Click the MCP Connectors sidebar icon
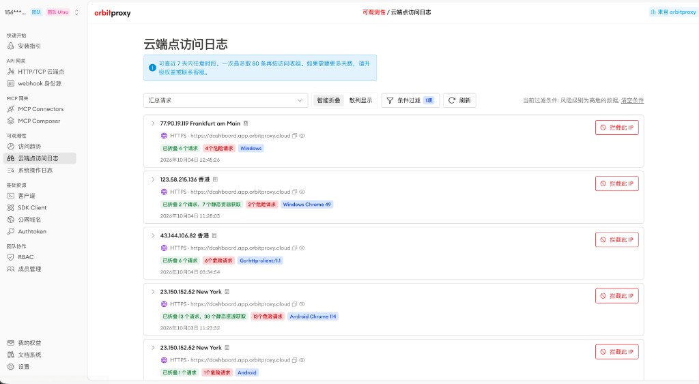 coord(11,108)
